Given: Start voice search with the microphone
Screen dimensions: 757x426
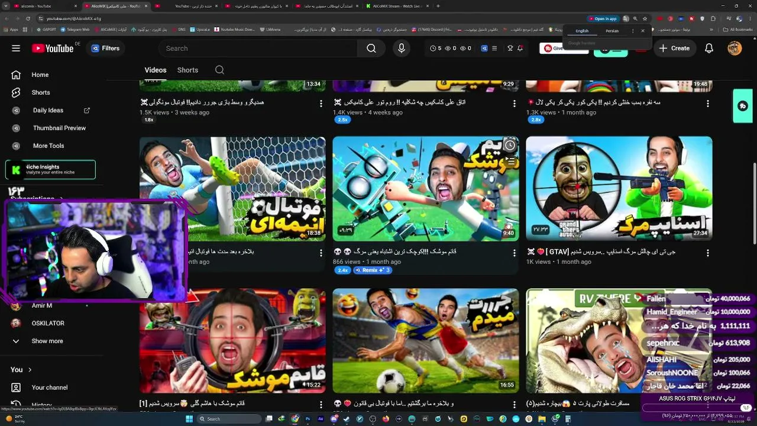Looking at the screenshot, I should (x=402, y=49).
